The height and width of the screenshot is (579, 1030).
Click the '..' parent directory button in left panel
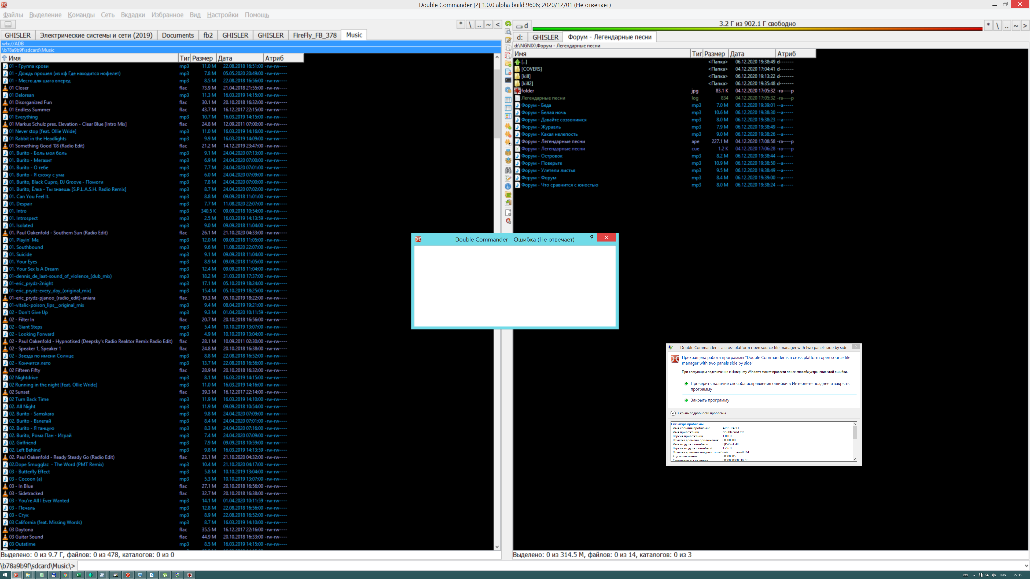click(x=479, y=25)
